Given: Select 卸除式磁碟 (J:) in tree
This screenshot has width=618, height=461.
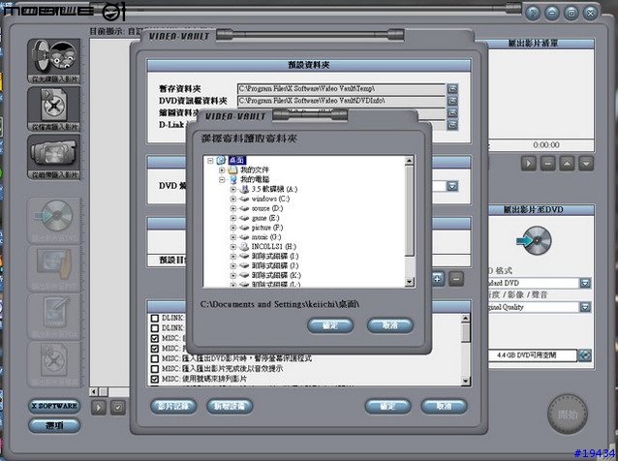Looking at the screenshot, I should [x=275, y=266].
